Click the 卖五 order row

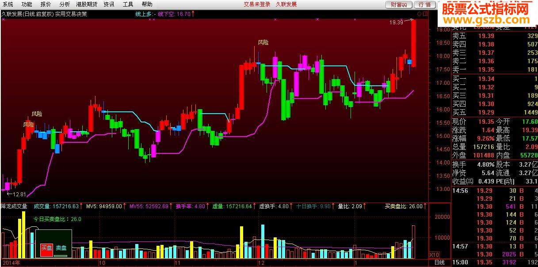coord(495,36)
